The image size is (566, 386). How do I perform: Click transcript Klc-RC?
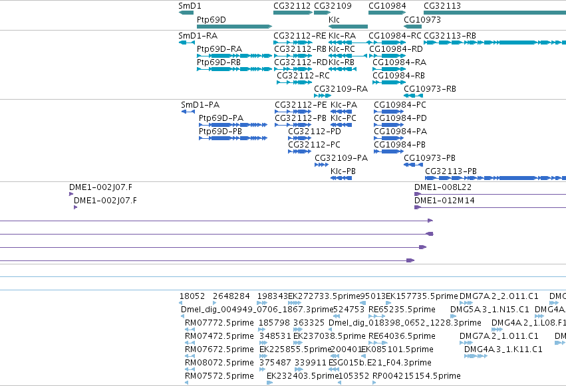click(x=348, y=56)
